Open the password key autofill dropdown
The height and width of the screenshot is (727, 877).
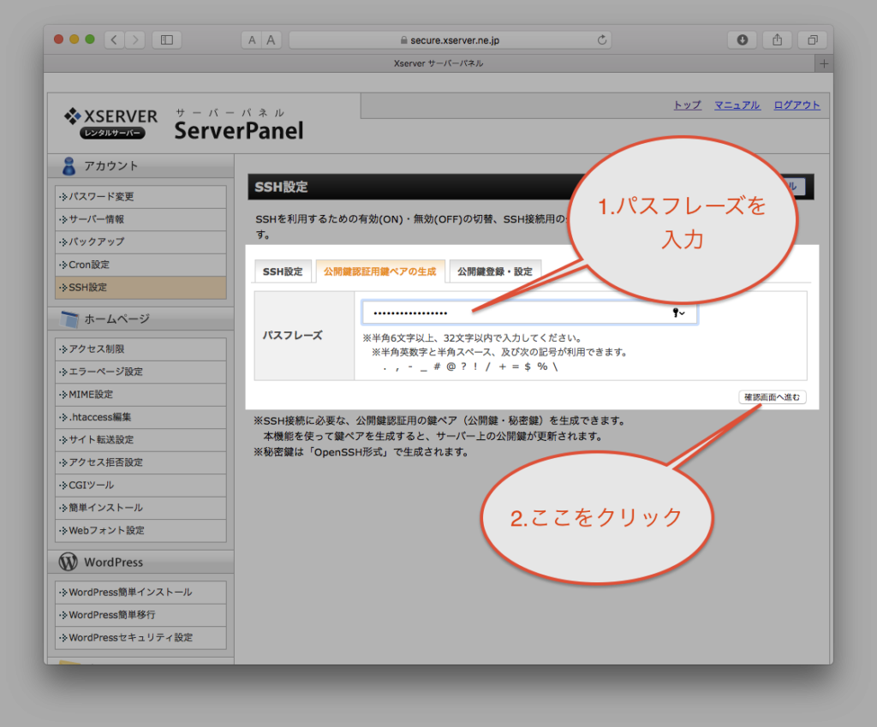(678, 313)
